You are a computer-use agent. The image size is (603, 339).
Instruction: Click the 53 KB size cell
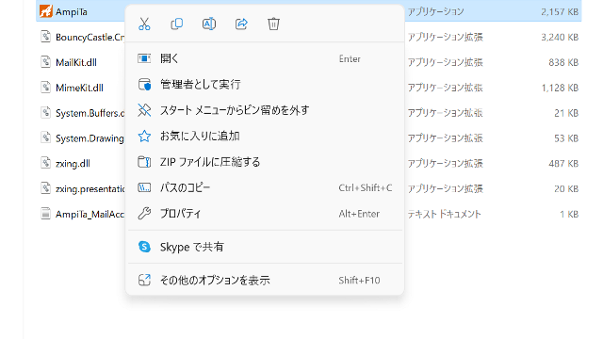coord(566,138)
